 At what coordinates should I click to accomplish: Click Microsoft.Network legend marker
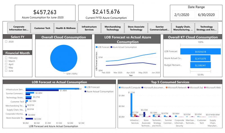coord(166,88)
